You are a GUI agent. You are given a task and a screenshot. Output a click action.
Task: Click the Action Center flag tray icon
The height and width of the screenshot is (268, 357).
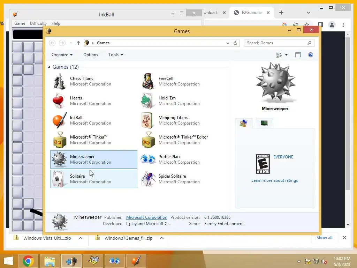(x=307, y=261)
